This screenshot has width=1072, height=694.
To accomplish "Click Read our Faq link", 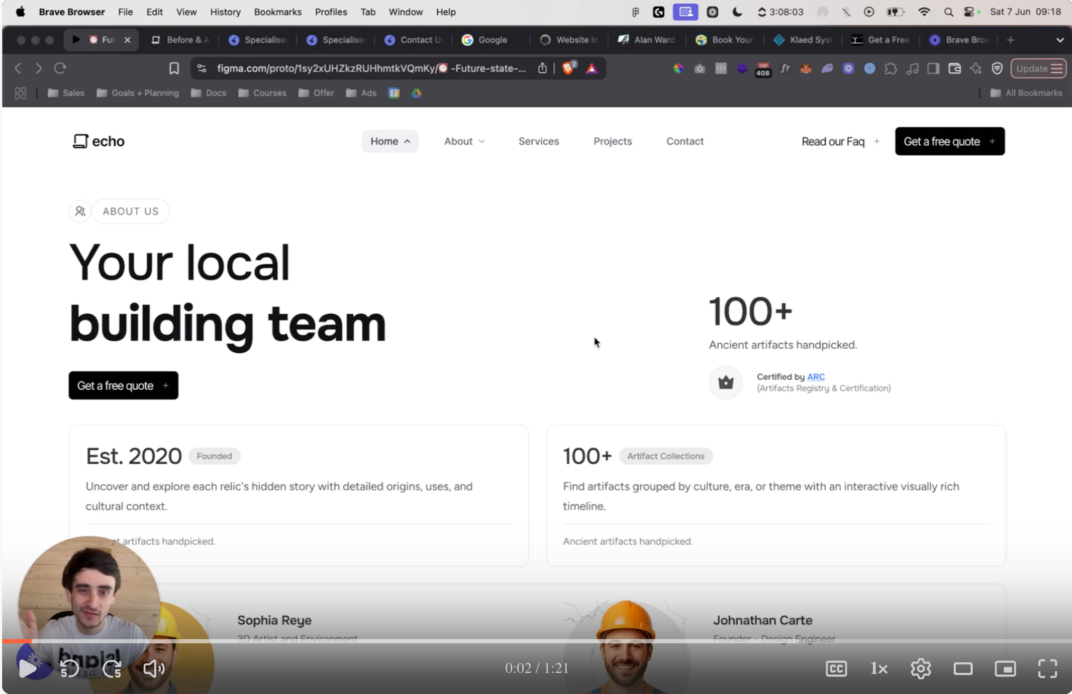I will [x=840, y=142].
